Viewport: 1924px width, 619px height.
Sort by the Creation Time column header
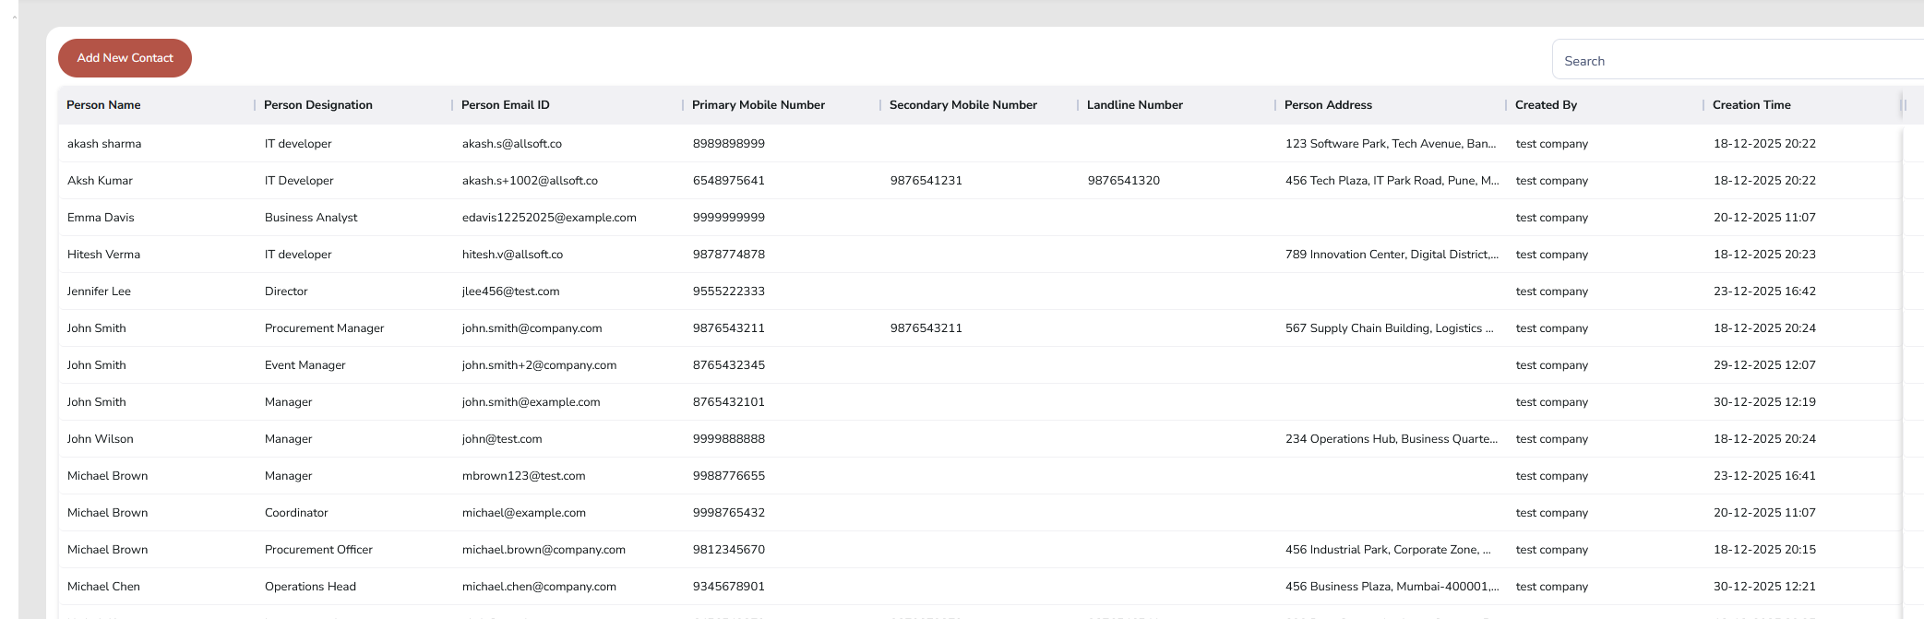tap(1751, 105)
